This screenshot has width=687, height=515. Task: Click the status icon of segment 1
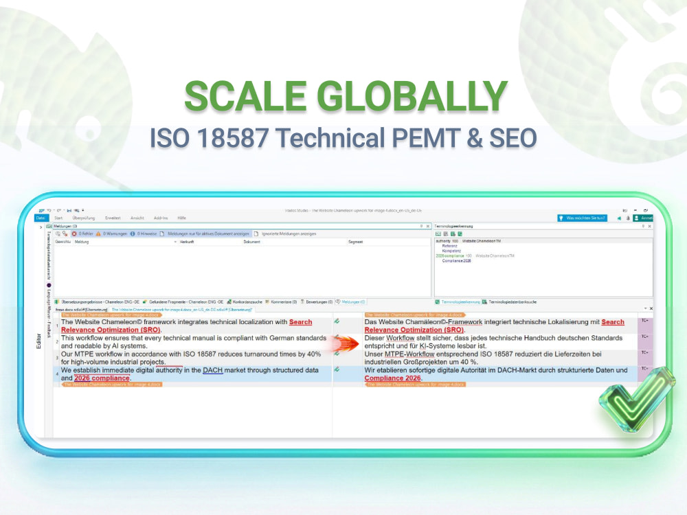pos(337,321)
